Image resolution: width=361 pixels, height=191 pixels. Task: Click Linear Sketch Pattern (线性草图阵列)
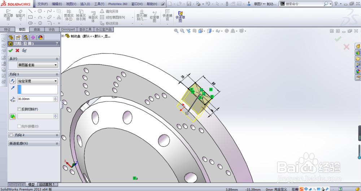[x=113, y=17]
